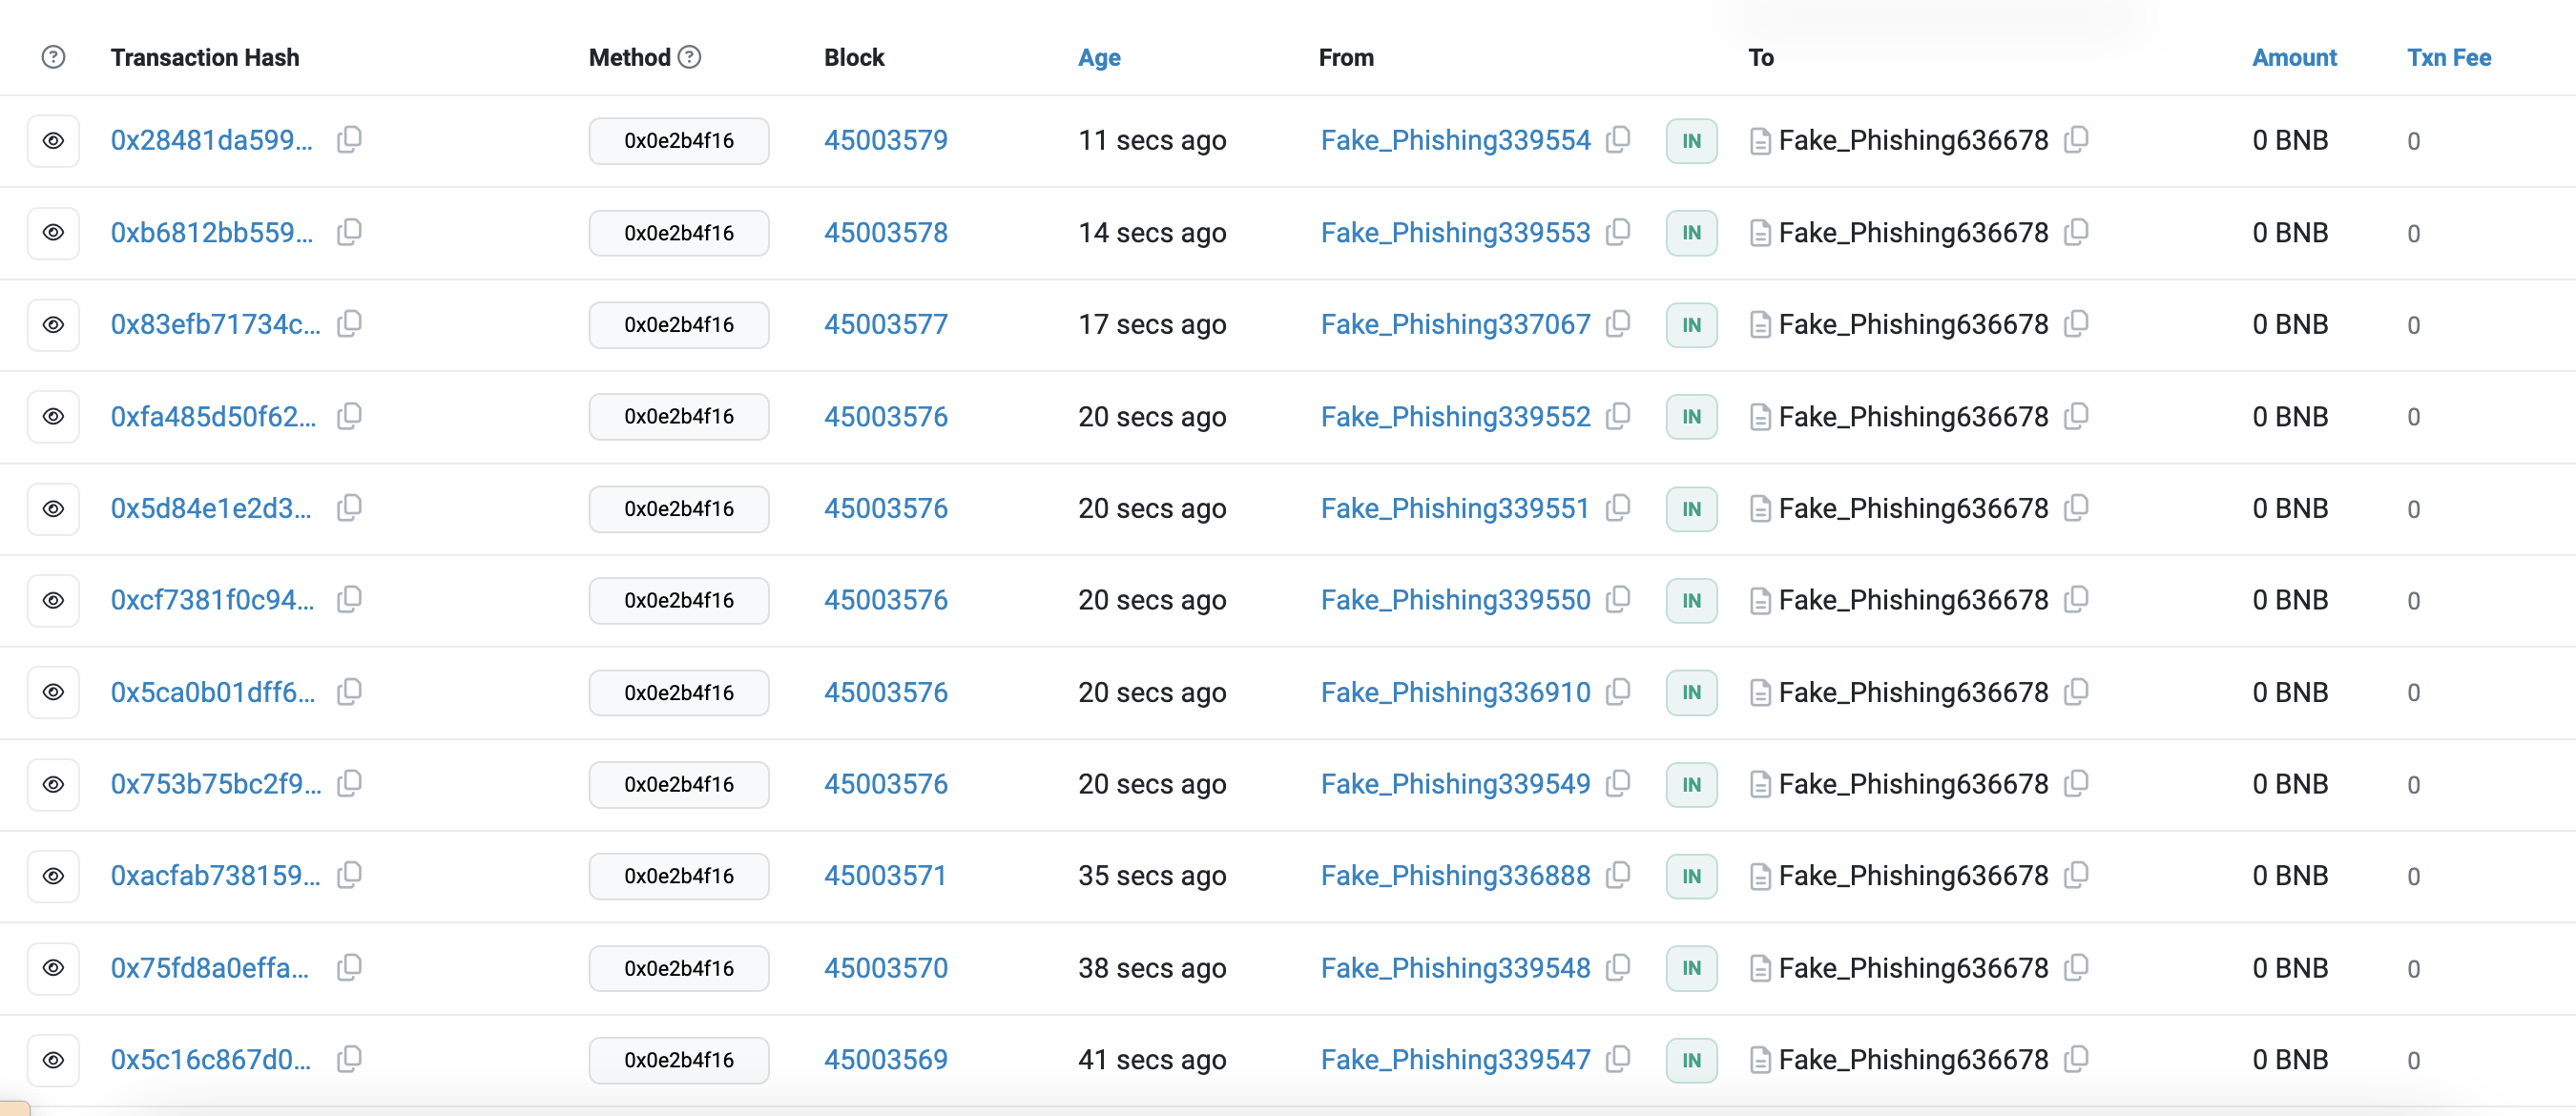Click the Amount column header

tap(2294, 58)
